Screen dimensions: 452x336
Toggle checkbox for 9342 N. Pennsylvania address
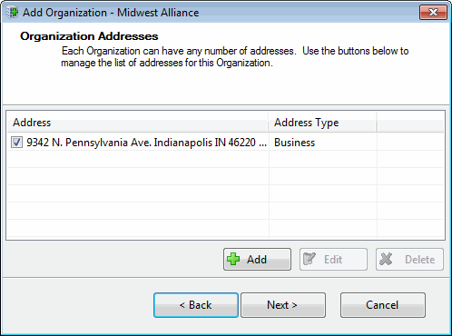coord(16,142)
